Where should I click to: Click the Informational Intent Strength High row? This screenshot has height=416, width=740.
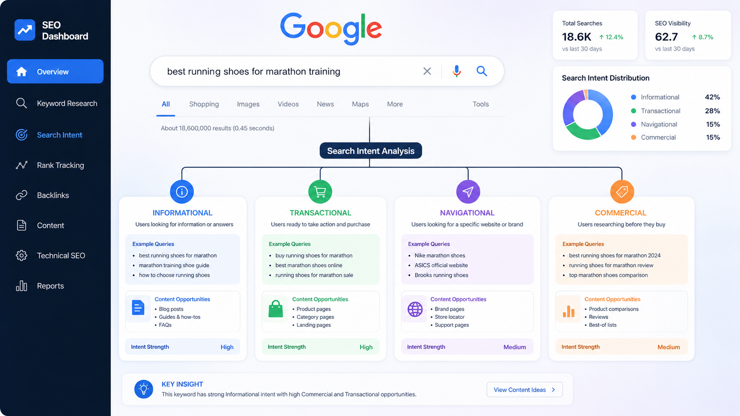182,347
